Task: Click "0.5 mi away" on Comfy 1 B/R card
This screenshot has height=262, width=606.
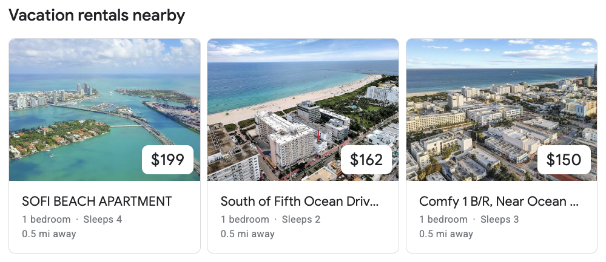Action: click(x=446, y=234)
